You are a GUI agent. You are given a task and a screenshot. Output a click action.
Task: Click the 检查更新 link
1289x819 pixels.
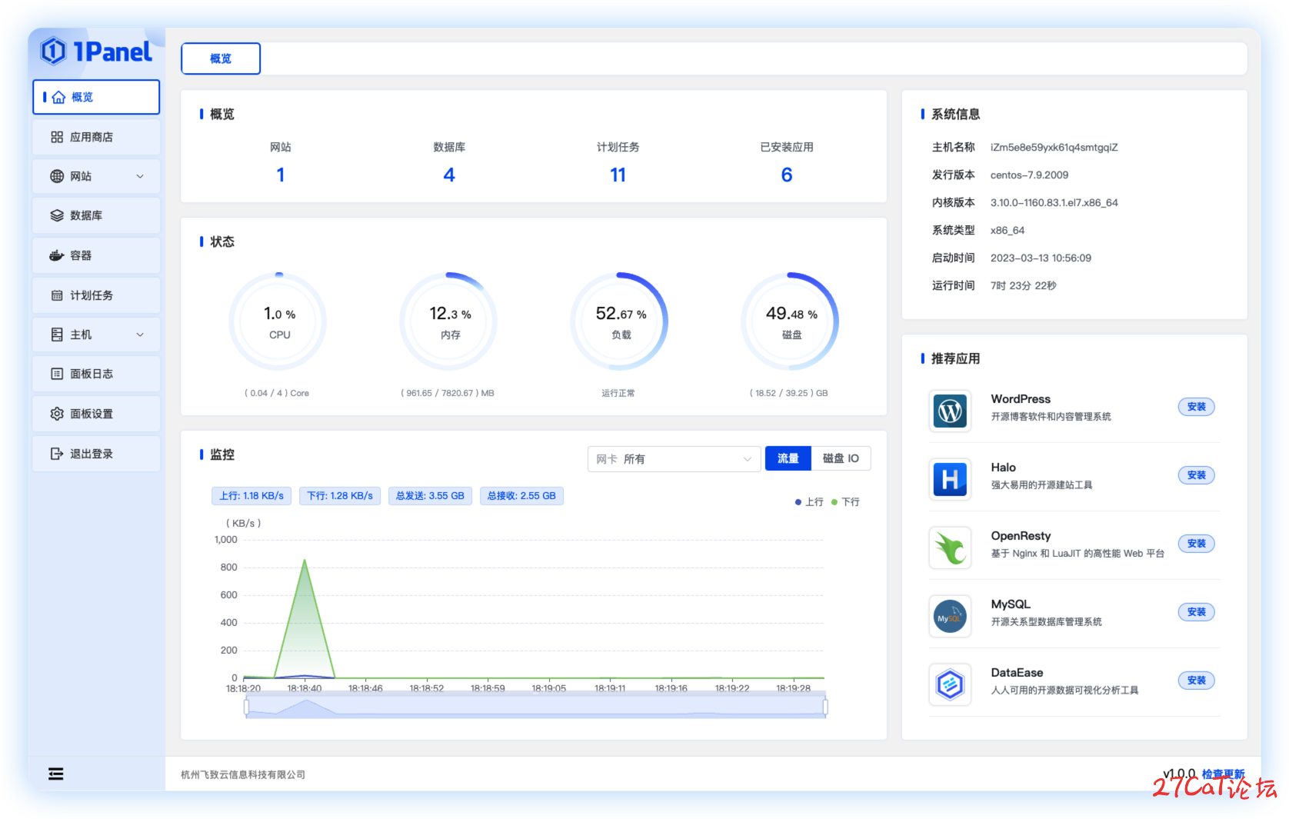pyautogui.click(x=1223, y=774)
